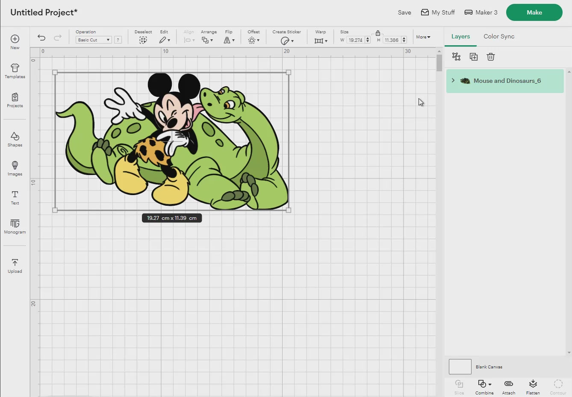Click the Upload icon

click(x=15, y=263)
